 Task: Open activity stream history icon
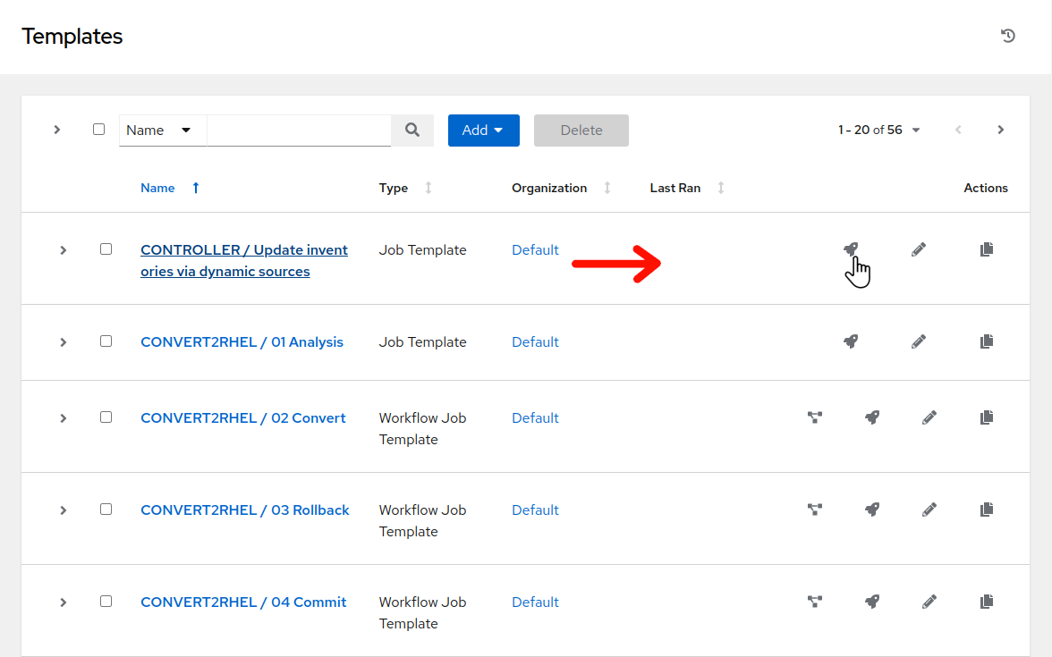point(1008,37)
